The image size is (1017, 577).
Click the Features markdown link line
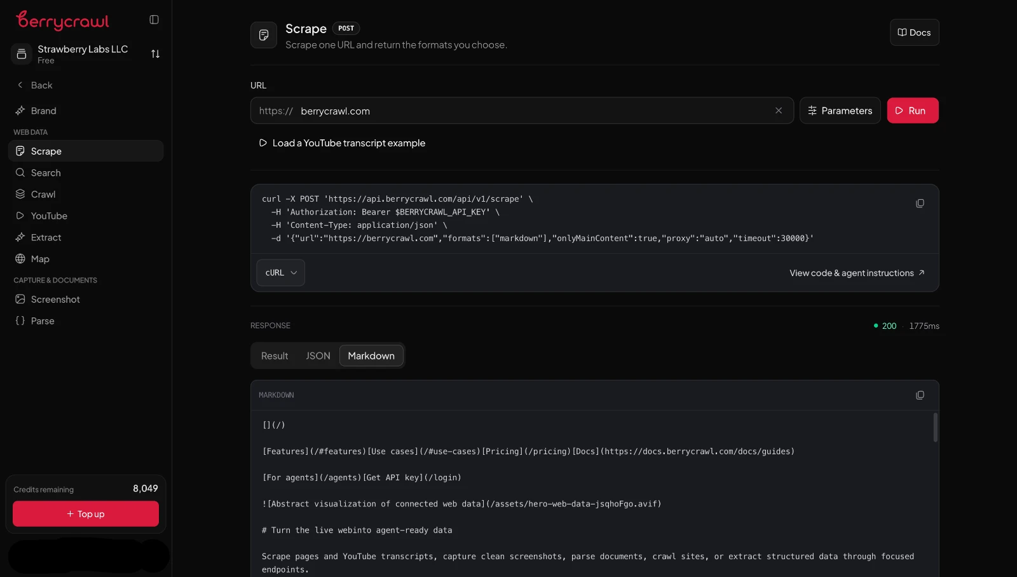tap(528, 452)
